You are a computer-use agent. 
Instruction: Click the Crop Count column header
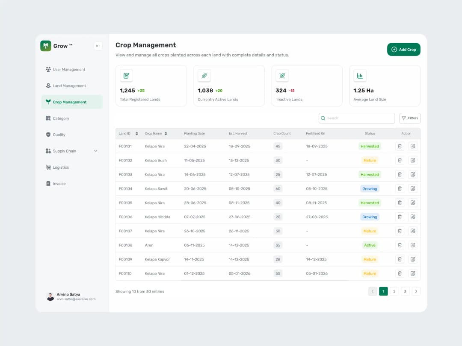pyautogui.click(x=282, y=134)
